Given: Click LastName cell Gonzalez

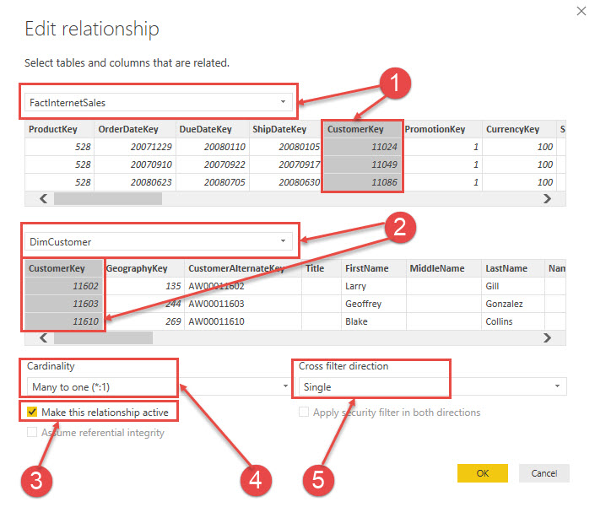Looking at the screenshot, I should coord(505,304).
